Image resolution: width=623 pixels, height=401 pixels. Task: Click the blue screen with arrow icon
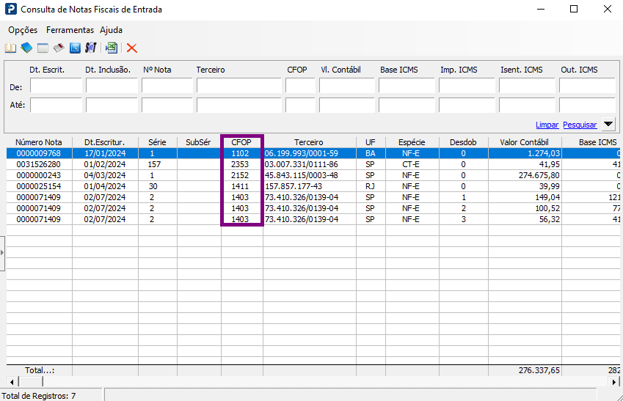tap(75, 48)
